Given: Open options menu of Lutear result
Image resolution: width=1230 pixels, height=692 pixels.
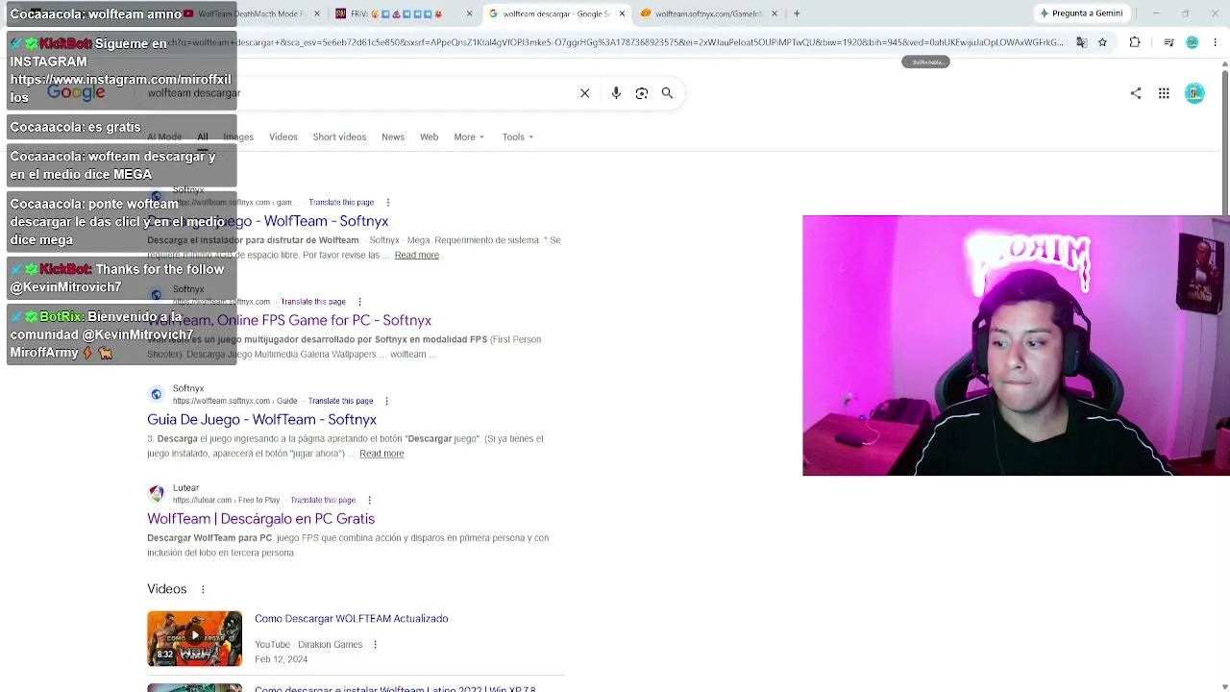Looking at the screenshot, I should 369,500.
